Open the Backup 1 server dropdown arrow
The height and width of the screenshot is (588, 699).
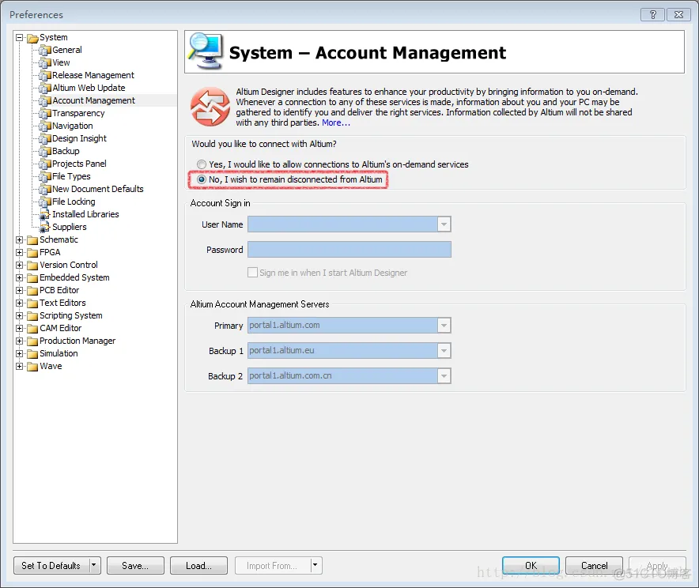[444, 351]
